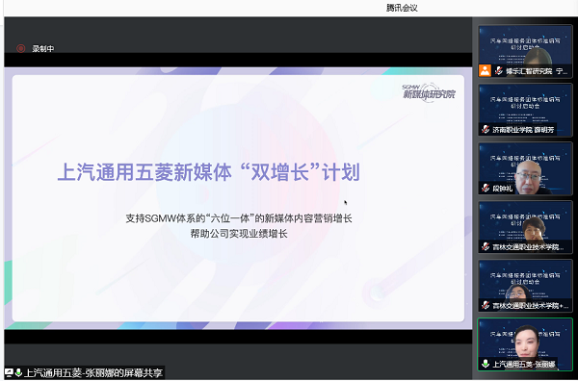
Task: Click the 腾讯会议 window title
Action: pos(402,8)
